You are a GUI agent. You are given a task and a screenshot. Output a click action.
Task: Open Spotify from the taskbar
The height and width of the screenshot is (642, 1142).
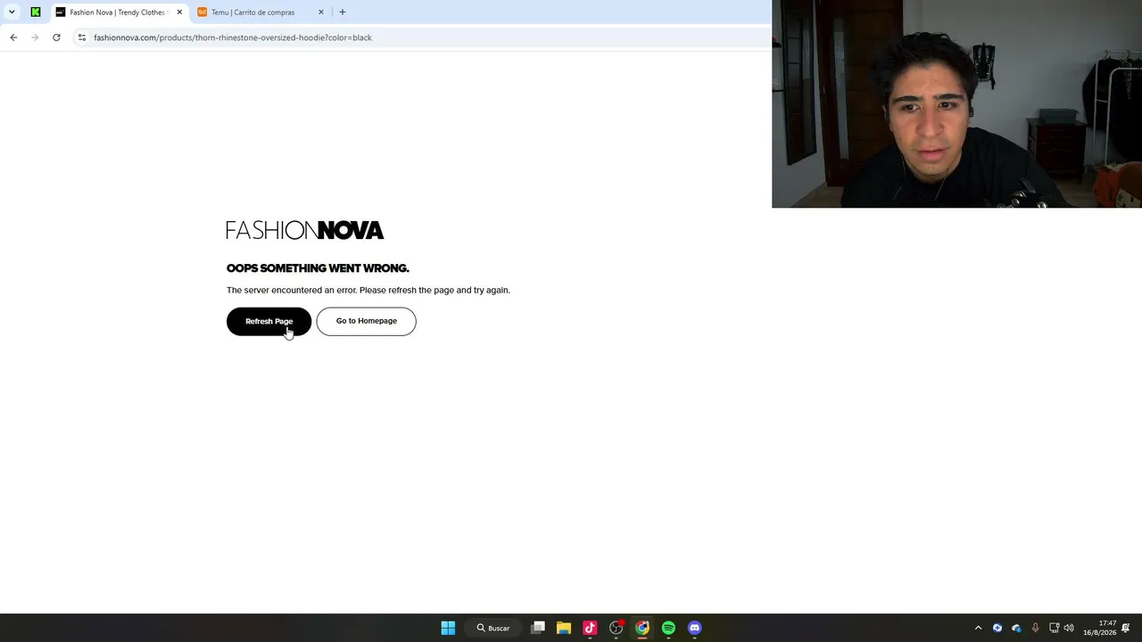668,628
